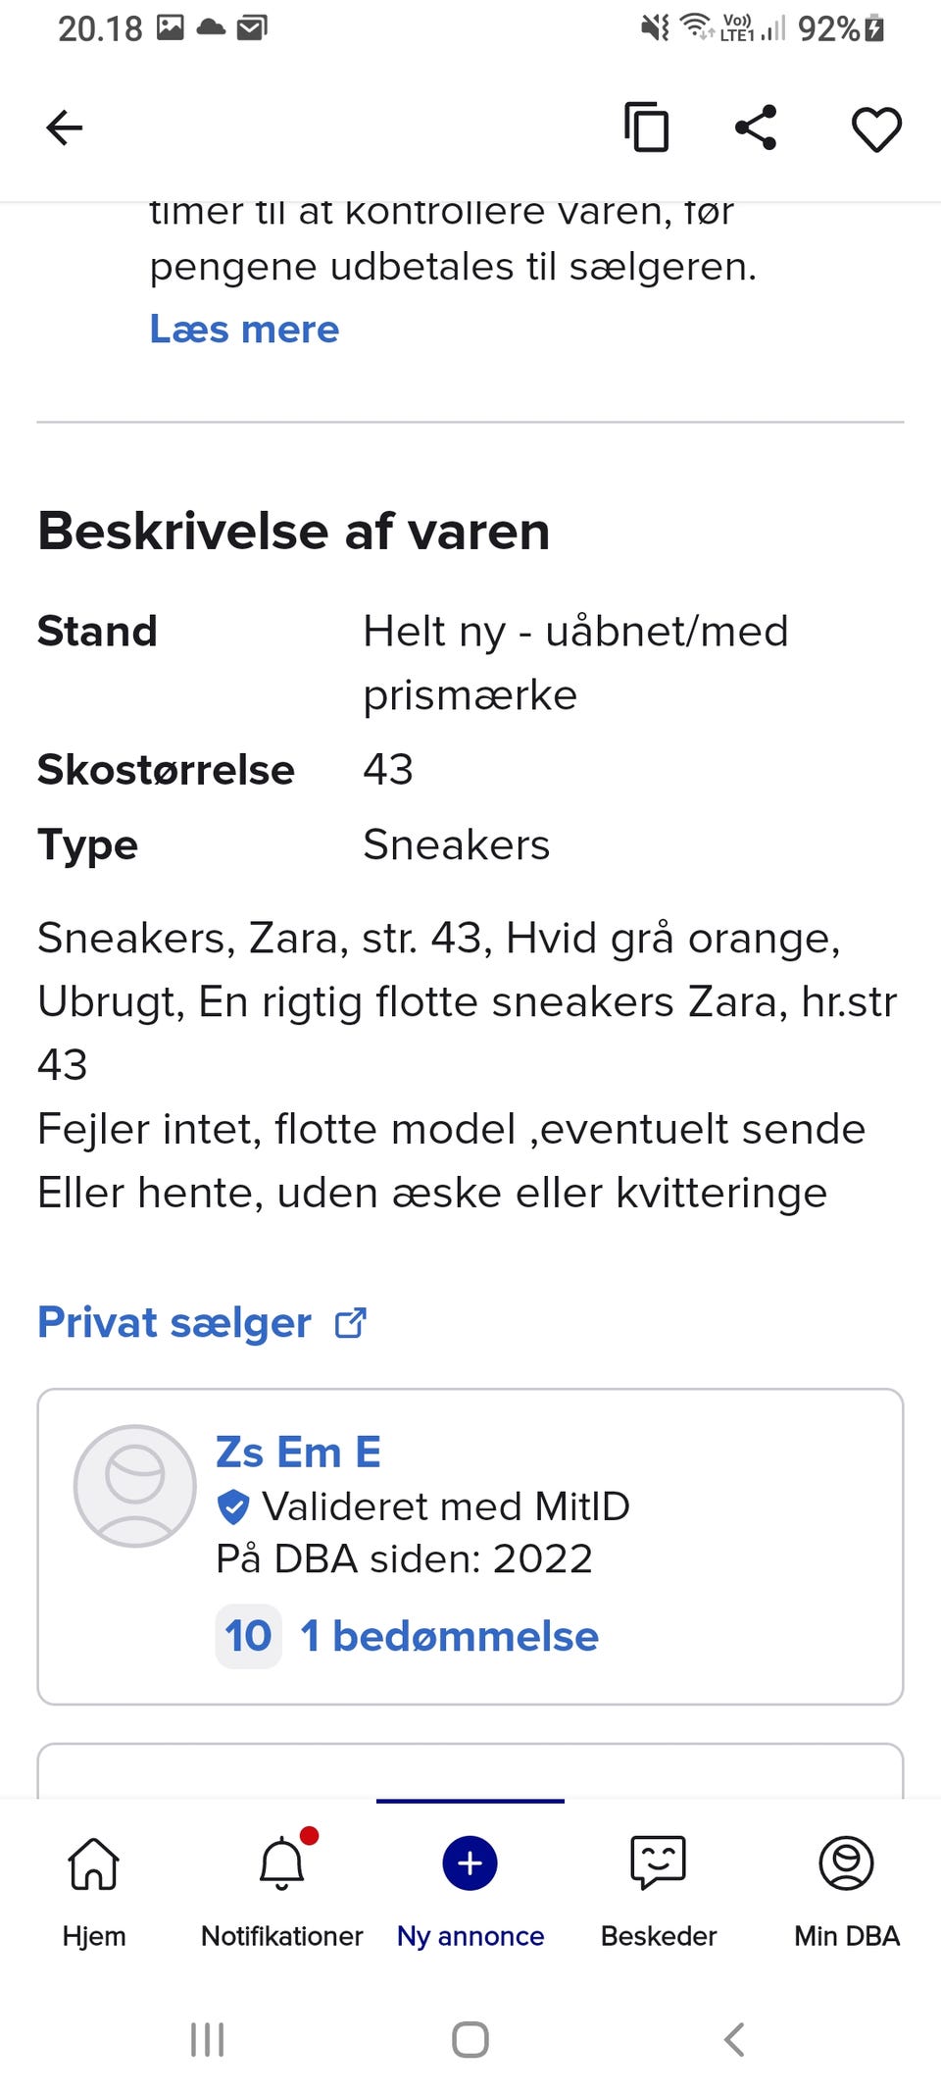Image resolution: width=941 pixels, height=2092 pixels.
Task: Tap Android home button
Action: (470, 2039)
